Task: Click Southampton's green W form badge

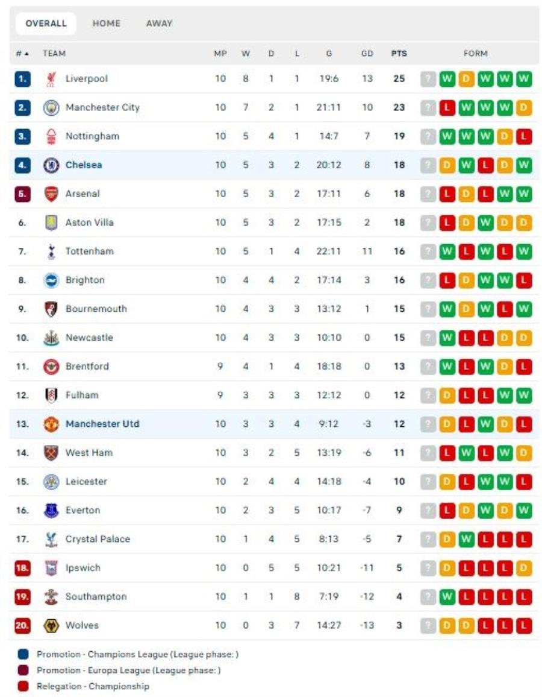Action: pyautogui.click(x=447, y=596)
